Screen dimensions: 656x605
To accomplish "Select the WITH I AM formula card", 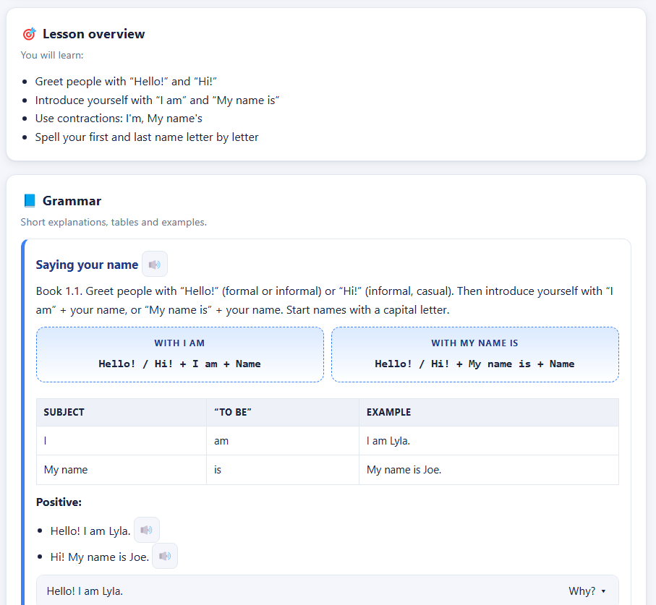I will click(x=180, y=355).
